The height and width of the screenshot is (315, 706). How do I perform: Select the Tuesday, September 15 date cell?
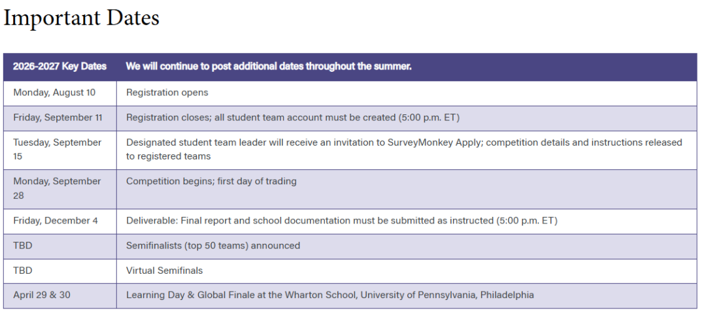point(60,150)
